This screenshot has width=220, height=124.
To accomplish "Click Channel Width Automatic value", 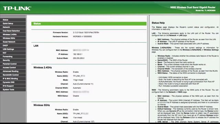I will click(77, 88).
